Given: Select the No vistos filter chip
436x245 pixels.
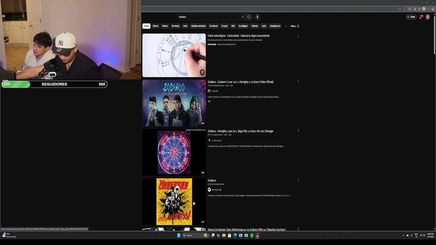Looking at the screenshot, I should 175,26.
